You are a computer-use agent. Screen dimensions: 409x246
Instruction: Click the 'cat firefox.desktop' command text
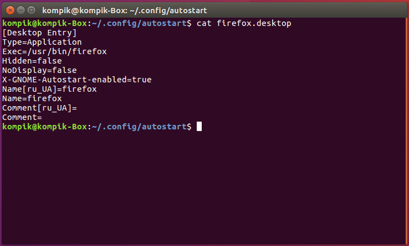tap(244, 23)
